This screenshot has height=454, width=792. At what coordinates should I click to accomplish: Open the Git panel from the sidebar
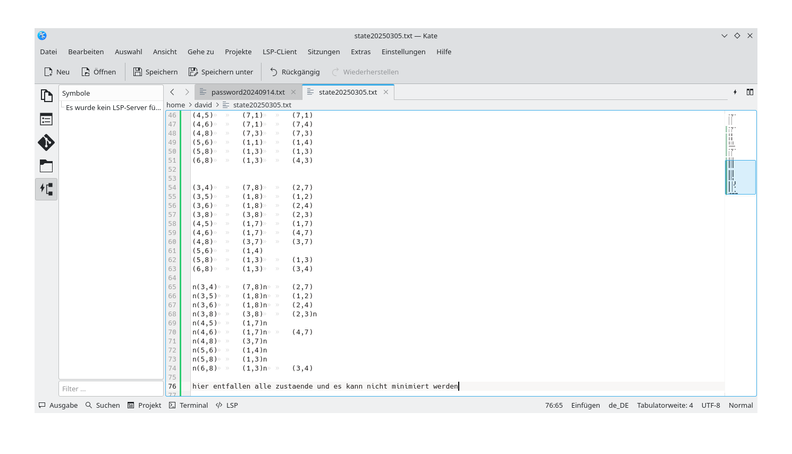(x=46, y=142)
